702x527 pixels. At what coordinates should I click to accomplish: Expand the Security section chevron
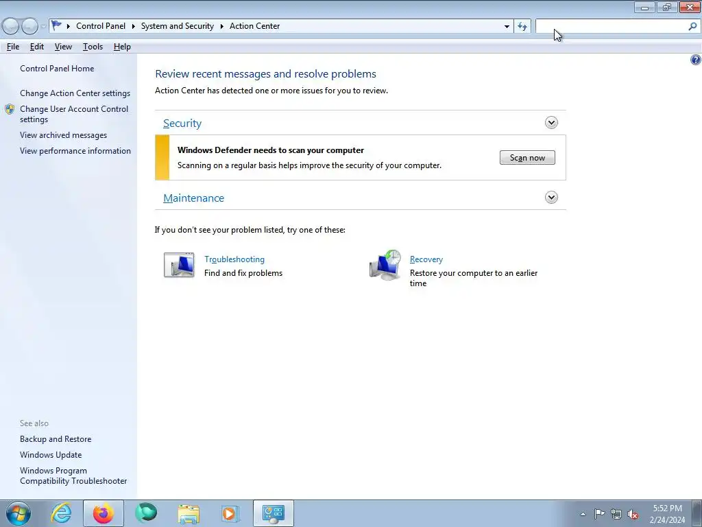click(x=551, y=122)
